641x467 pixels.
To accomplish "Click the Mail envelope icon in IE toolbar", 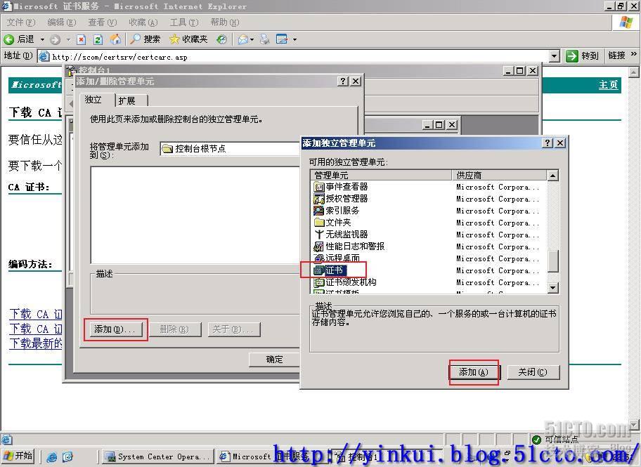I will (x=243, y=39).
